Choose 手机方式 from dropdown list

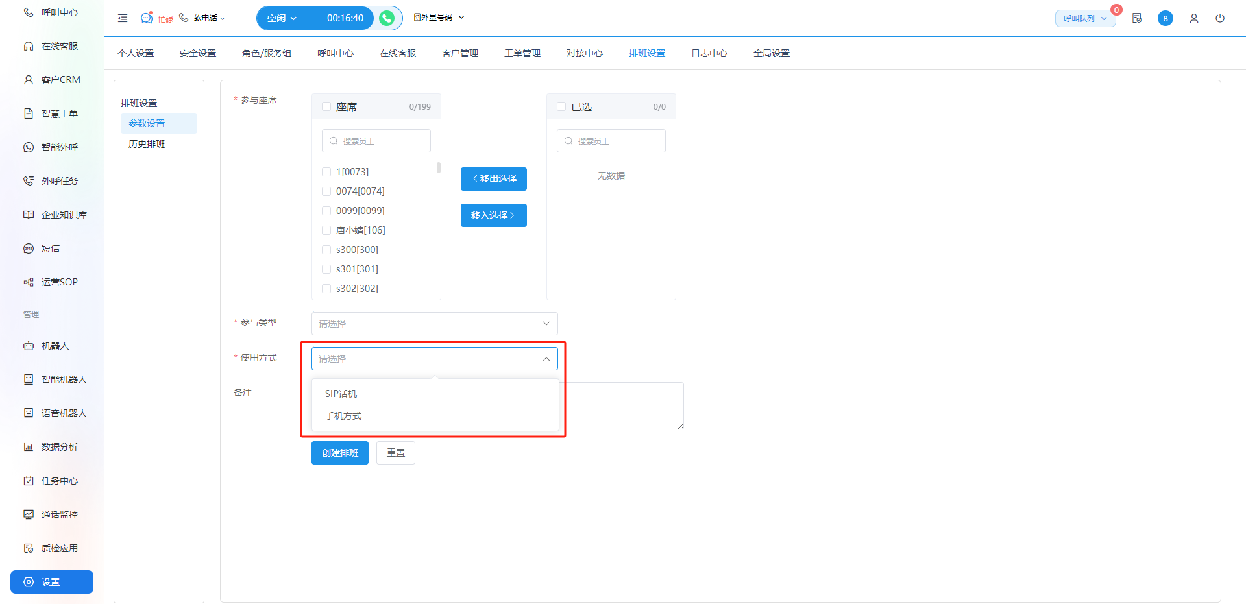pos(435,416)
